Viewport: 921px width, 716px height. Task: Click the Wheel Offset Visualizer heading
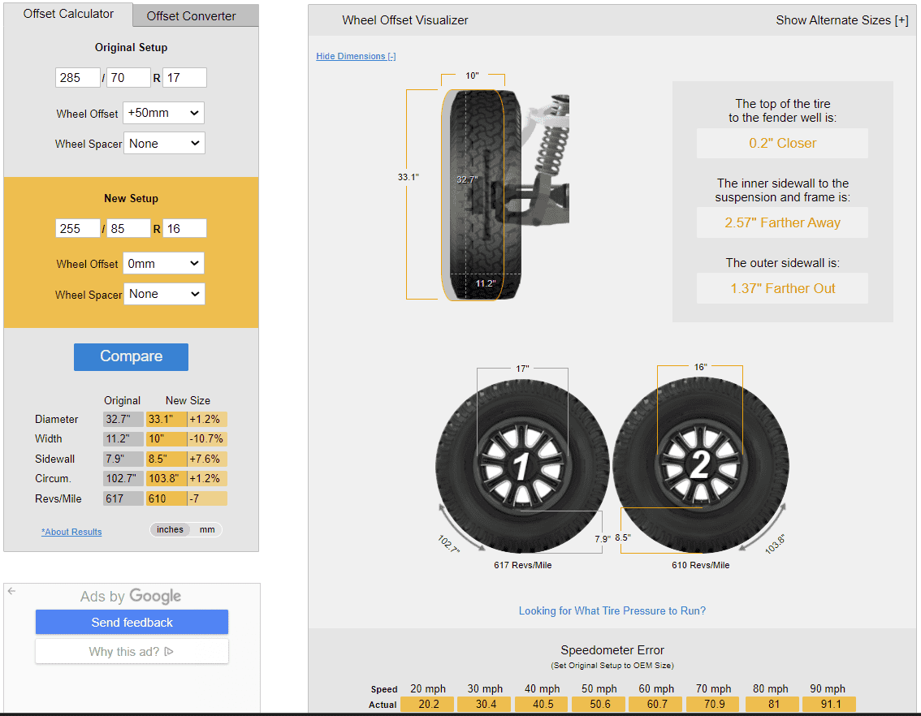click(x=404, y=20)
